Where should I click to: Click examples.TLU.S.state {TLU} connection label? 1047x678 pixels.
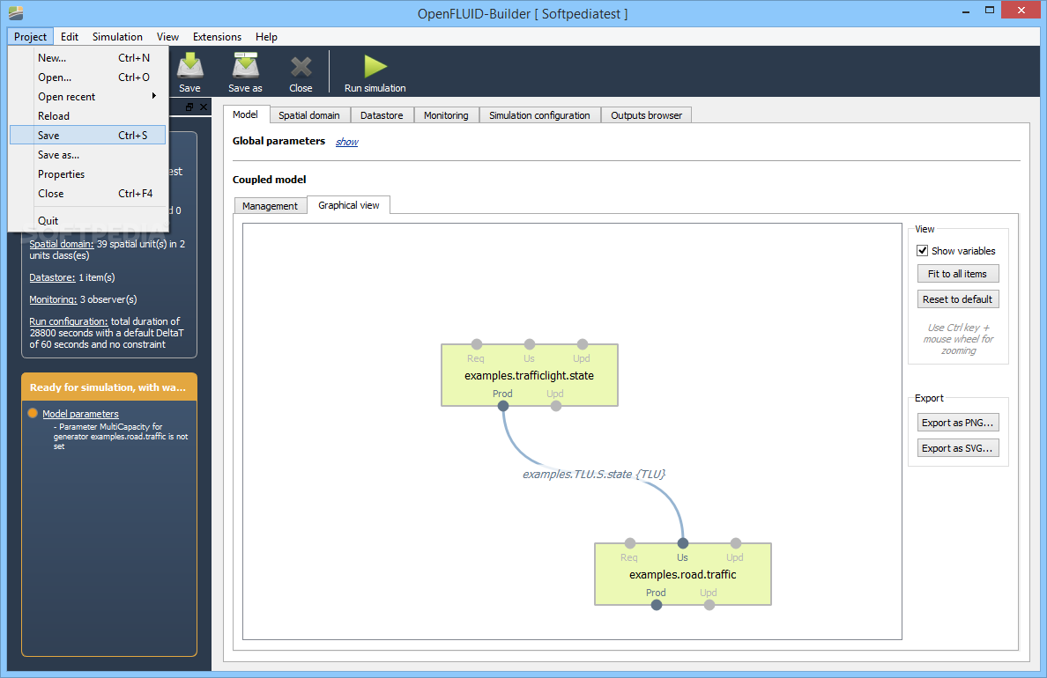click(x=594, y=474)
